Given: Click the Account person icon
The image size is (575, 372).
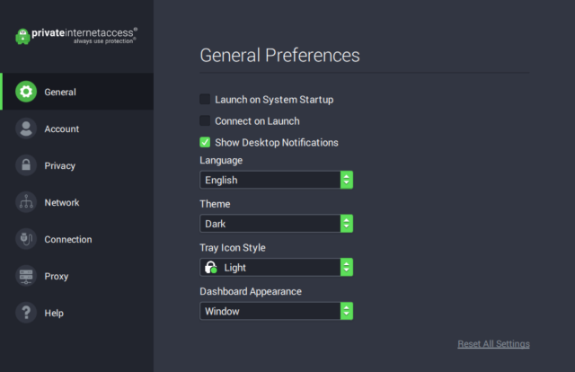Looking at the screenshot, I should tap(26, 128).
